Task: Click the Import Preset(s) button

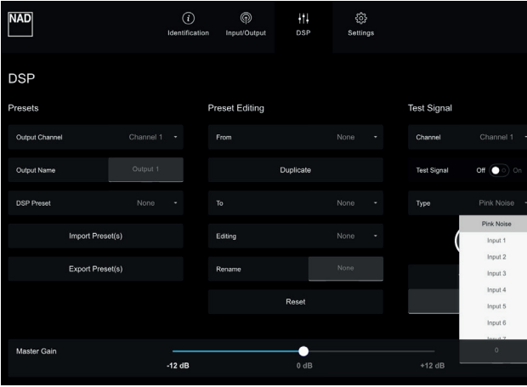Action: [95, 236]
